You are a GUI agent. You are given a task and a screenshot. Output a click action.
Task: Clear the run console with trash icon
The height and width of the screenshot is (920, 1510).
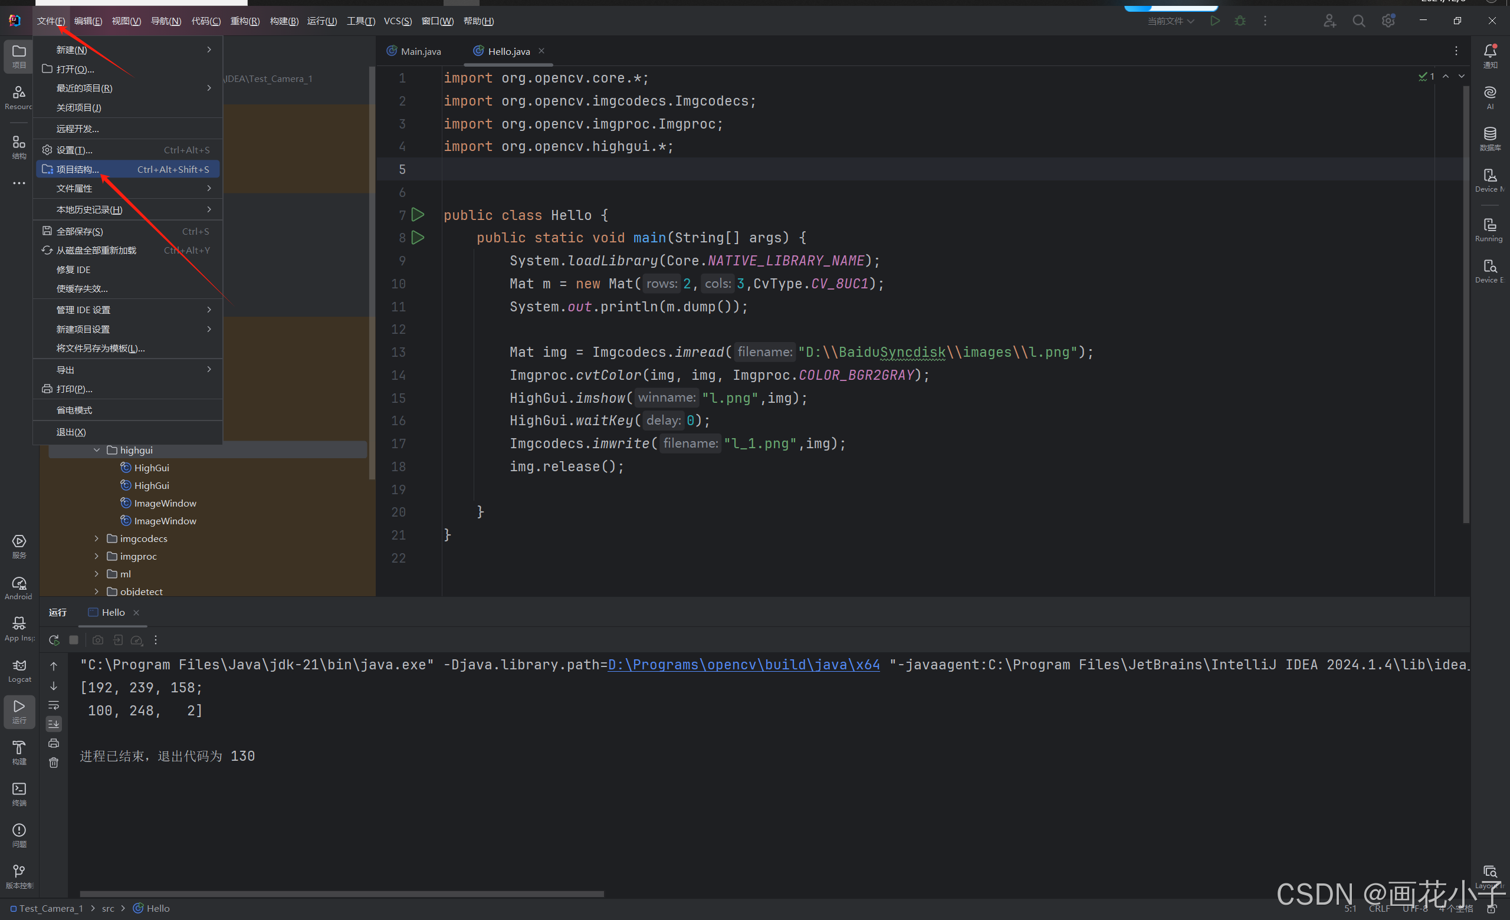tap(54, 762)
